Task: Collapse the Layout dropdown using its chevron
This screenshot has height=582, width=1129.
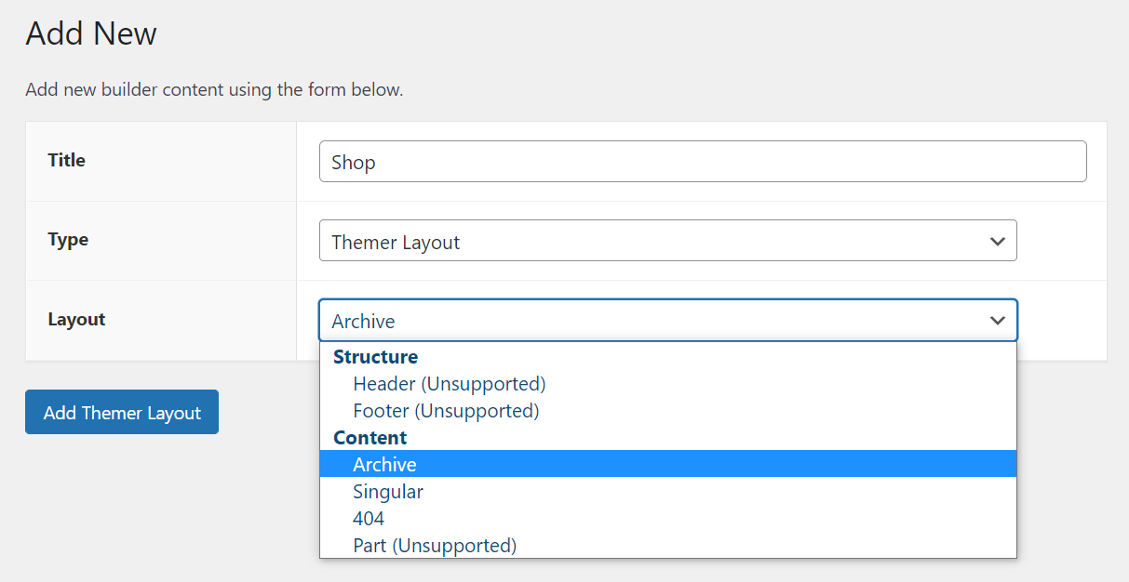Action: [x=997, y=320]
